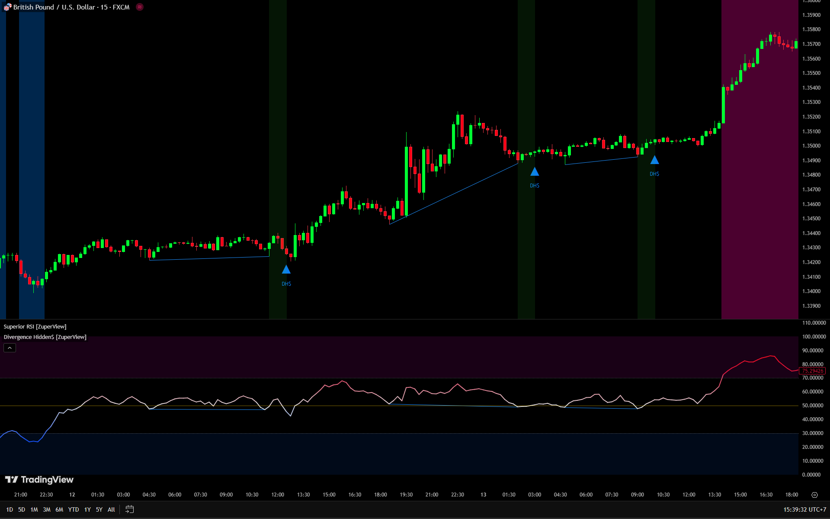Click the DHS triangle marker near 12:00

[x=286, y=270]
